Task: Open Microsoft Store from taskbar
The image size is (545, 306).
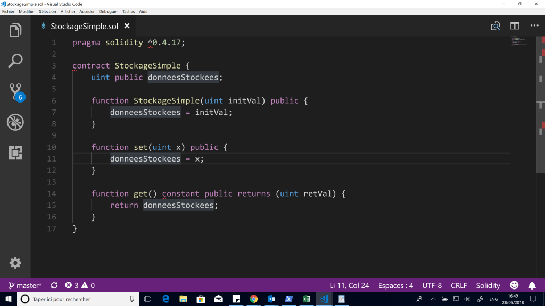Action: point(201,299)
